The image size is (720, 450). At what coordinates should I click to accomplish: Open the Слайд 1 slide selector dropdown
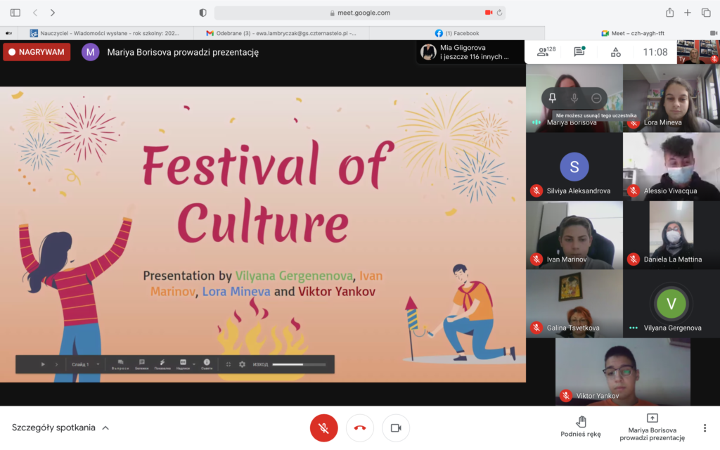coord(86,364)
